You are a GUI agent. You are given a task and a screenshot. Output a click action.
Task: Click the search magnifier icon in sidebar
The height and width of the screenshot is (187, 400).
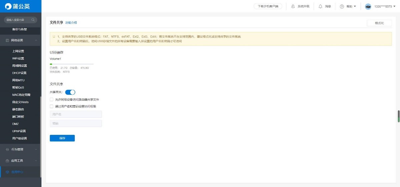point(33,20)
